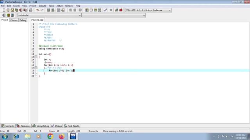Viewport: 250px width, 140px height.
Task: Click the Open file toolbar icon
Action: point(8,10)
